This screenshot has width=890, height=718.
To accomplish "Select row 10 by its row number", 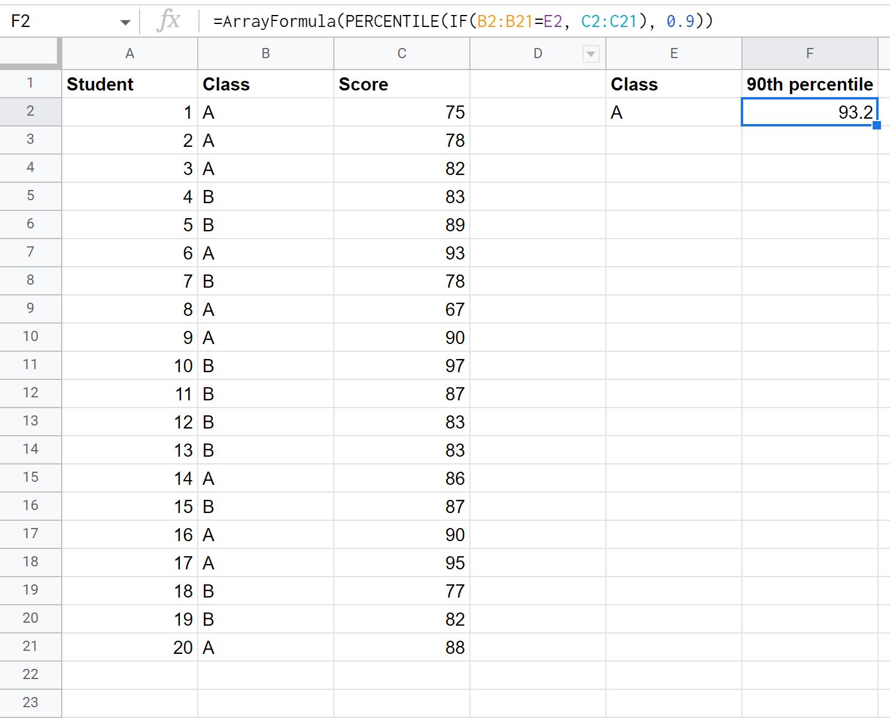I will tap(31, 337).
